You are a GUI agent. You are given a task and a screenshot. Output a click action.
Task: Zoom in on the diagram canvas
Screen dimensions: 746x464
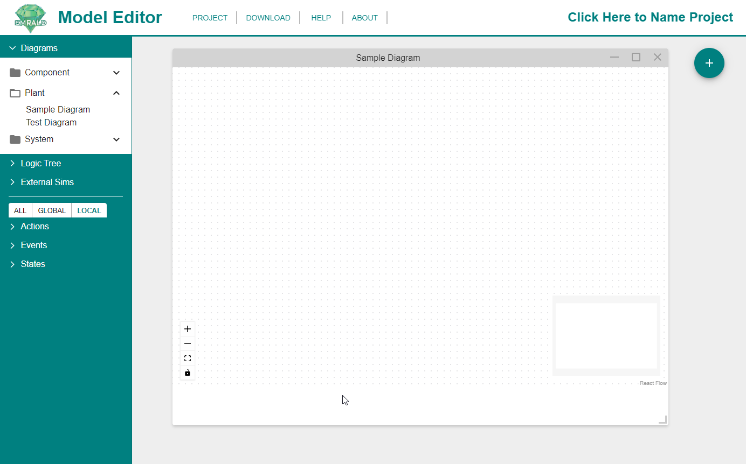coord(188,329)
